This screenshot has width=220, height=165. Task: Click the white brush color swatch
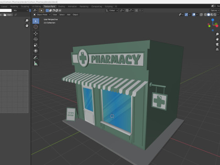click(x=5, y=11)
